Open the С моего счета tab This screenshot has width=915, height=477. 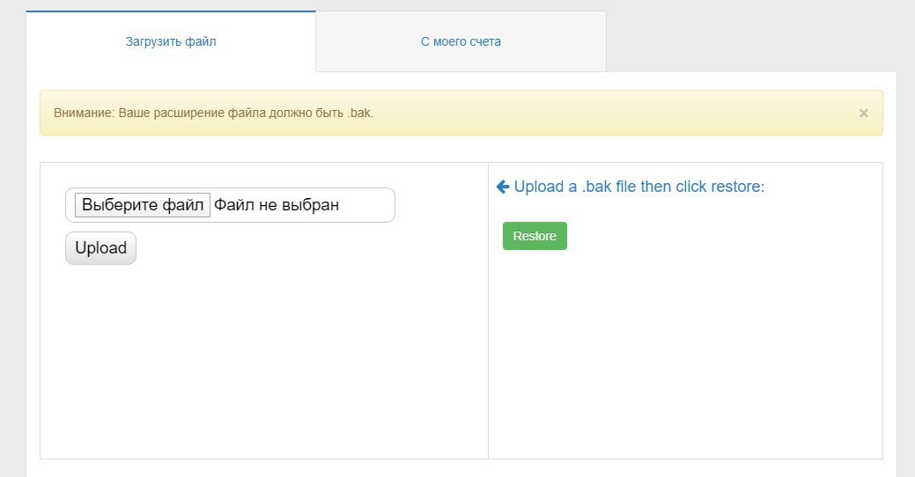coord(461,41)
